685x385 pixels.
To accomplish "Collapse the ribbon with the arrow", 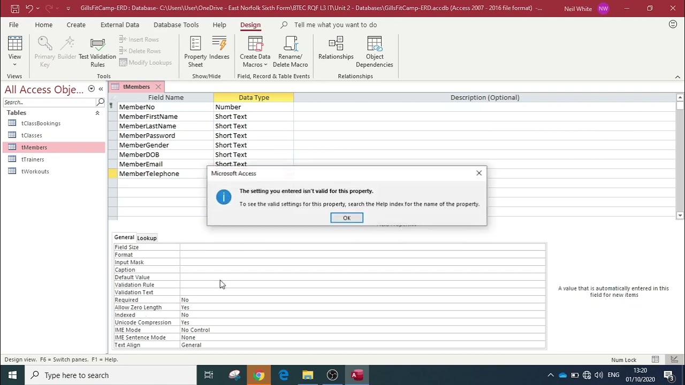I will 678,76.
